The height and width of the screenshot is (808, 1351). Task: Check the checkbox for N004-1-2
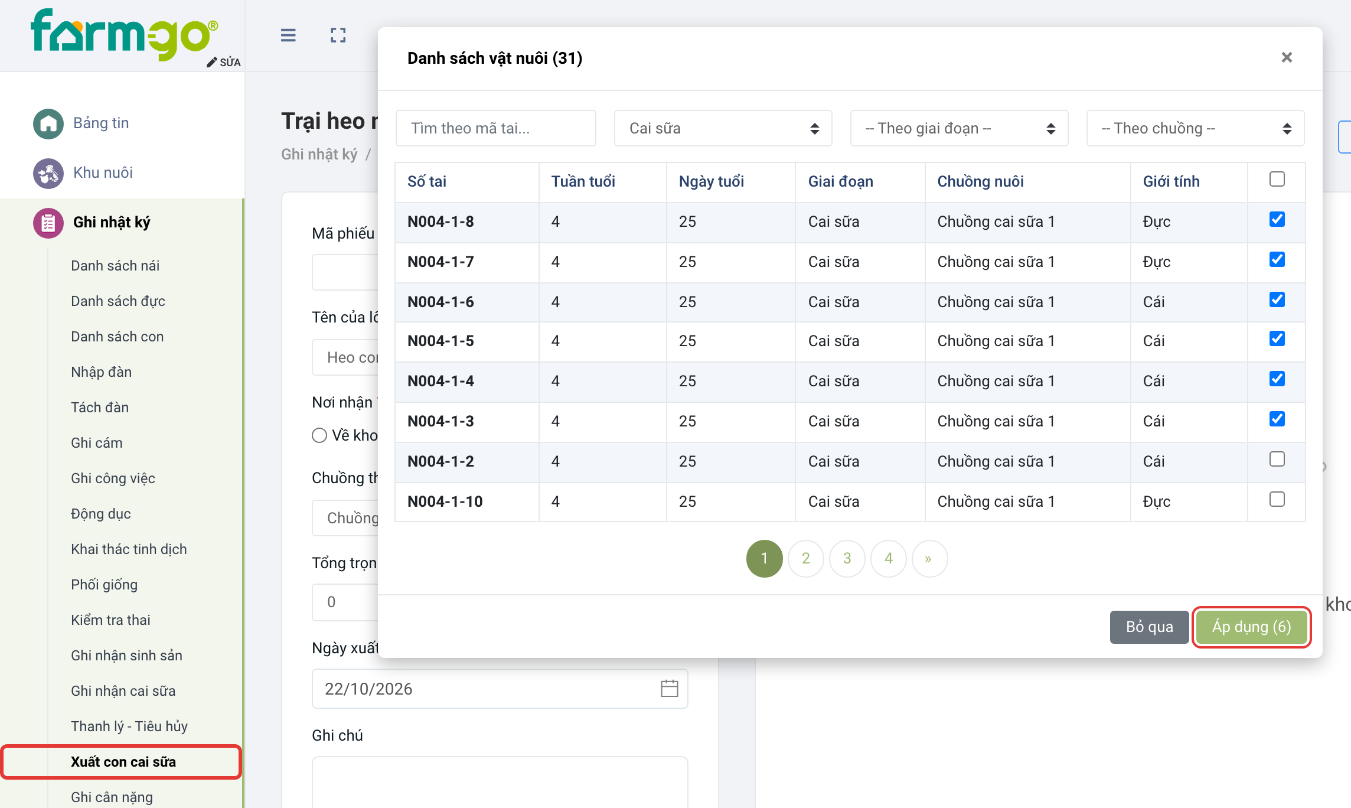coord(1277,459)
